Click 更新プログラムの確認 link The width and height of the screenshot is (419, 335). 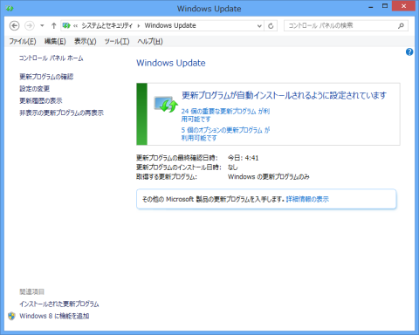(46, 77)
